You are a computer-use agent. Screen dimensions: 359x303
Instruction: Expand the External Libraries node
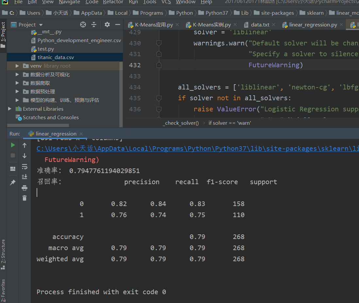pos(9,109)
